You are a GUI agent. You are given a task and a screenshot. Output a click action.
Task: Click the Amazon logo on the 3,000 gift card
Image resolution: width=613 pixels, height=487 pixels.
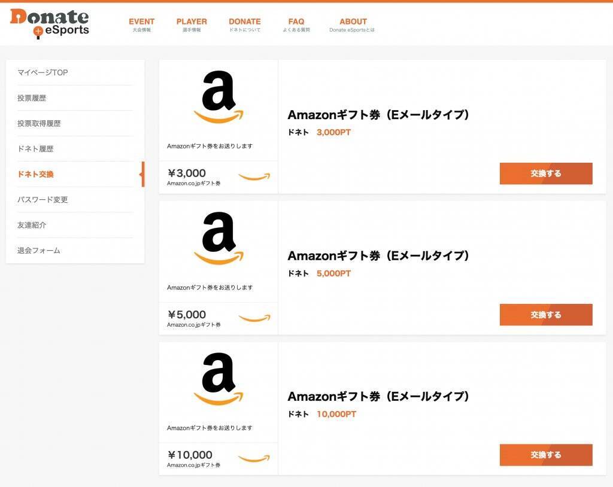(219, 96)
